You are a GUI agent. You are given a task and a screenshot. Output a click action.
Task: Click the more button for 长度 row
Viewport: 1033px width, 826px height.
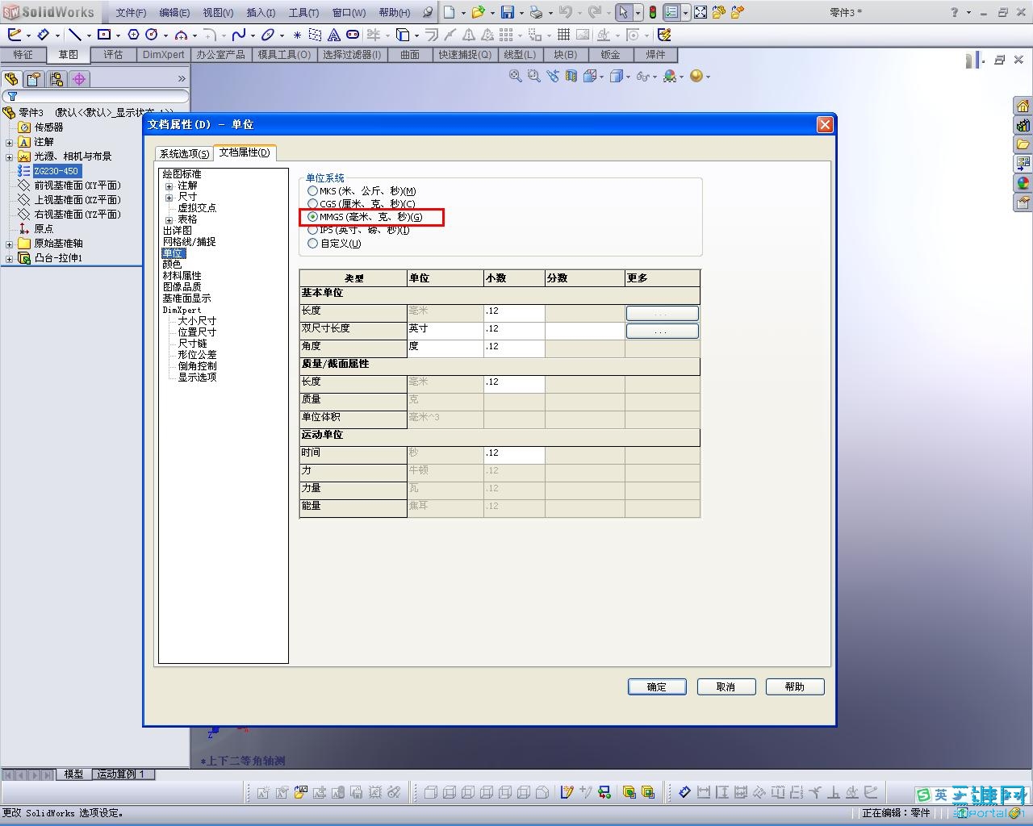coord(662,313)
